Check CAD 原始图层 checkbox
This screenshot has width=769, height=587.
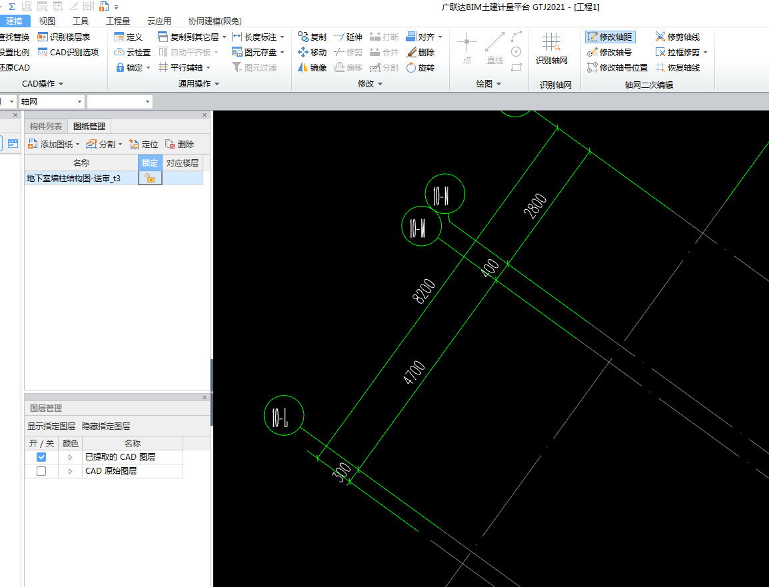tap(42, 471)
